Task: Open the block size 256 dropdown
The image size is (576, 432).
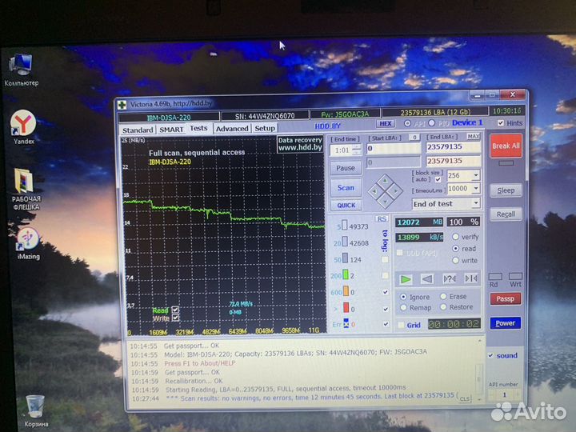Action: click(x=476, y=175)
